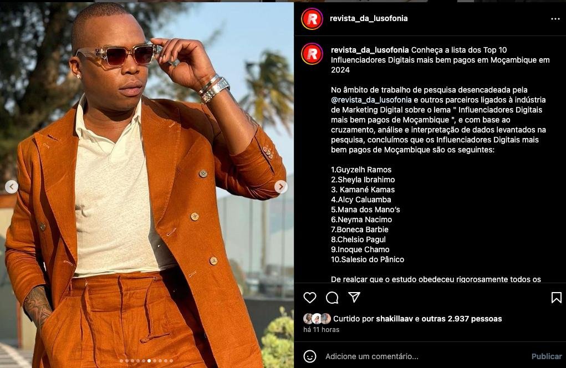This screenshot has width=566, height=368.
Task: Go to next photo with right arrow
Action: (281, 187)
